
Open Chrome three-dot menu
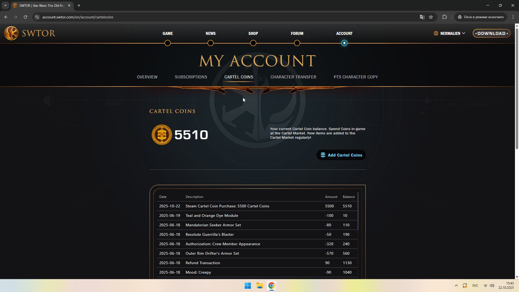[x=513, y=17]
